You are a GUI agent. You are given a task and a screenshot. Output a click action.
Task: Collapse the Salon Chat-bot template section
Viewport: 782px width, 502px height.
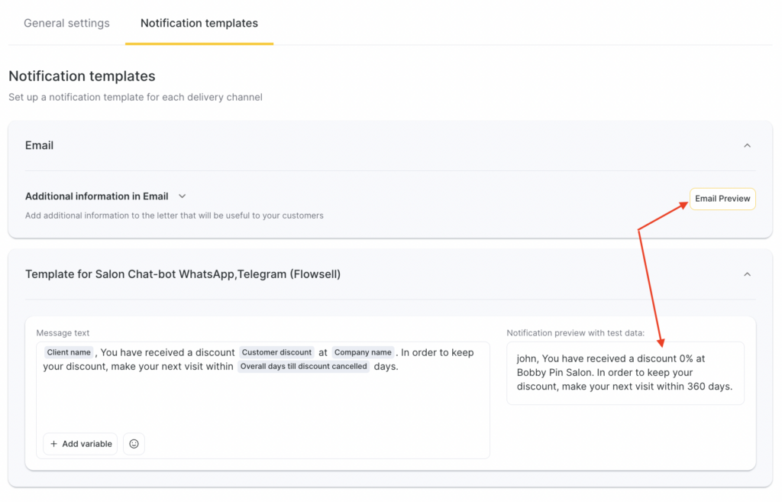(x=747, y=274)
